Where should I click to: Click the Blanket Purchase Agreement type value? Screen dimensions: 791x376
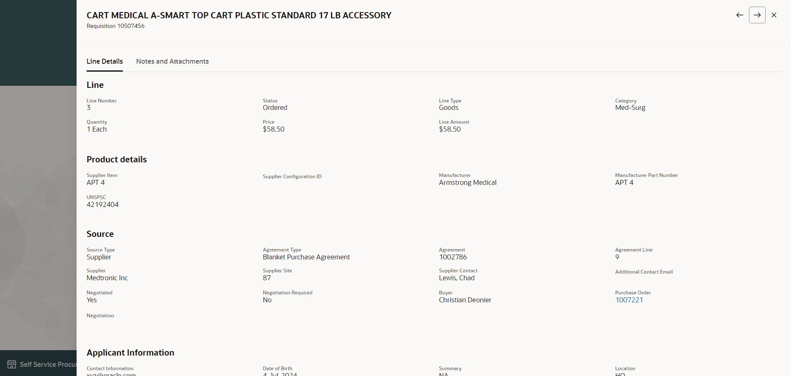306,257
